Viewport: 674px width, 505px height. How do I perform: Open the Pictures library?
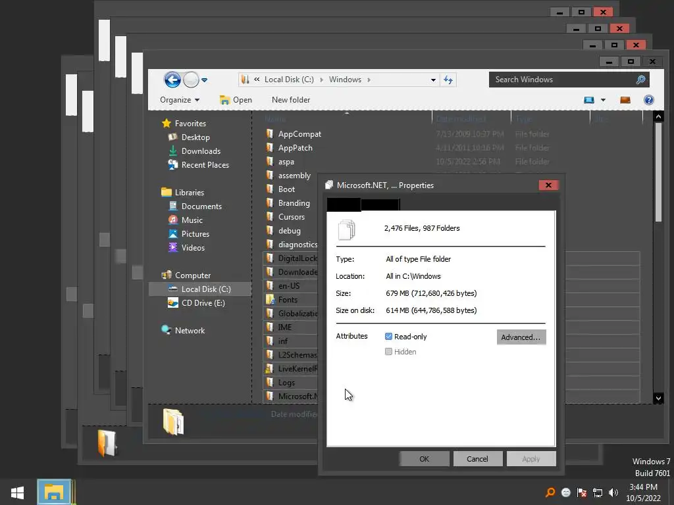pos(189,233)
